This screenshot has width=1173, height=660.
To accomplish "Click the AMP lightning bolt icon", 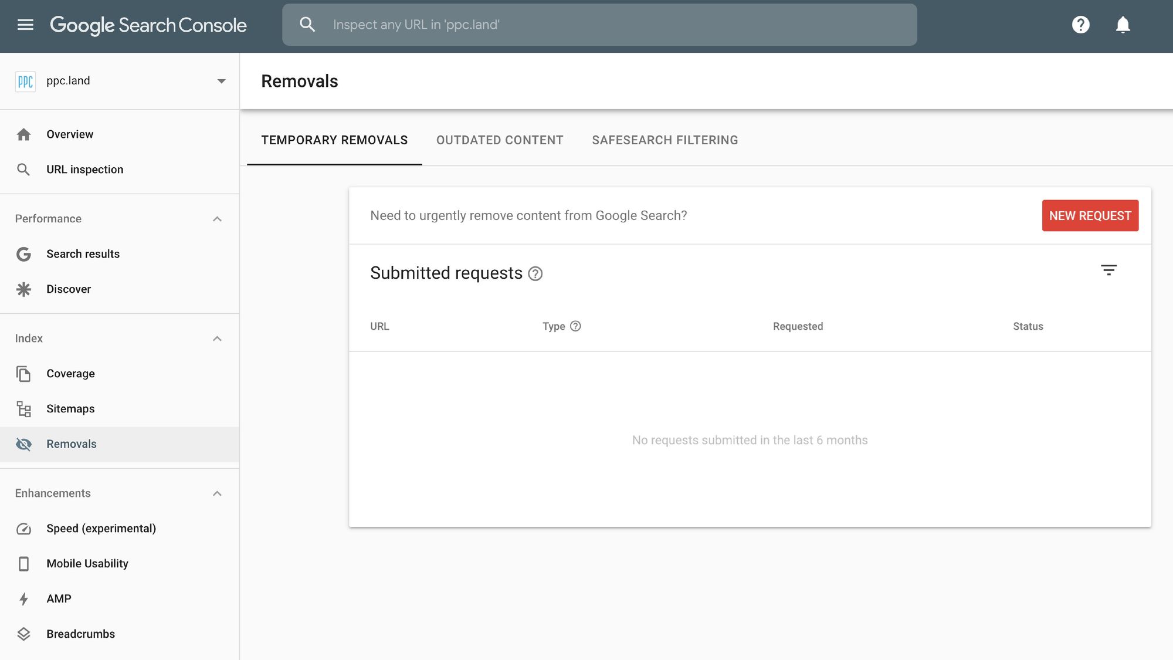I will [23, 598].
